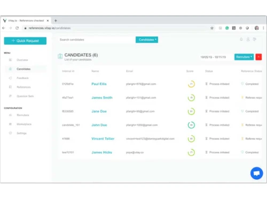Click the References sidebar icon
This screenshot has width=267, height=200.
[10, 87]
